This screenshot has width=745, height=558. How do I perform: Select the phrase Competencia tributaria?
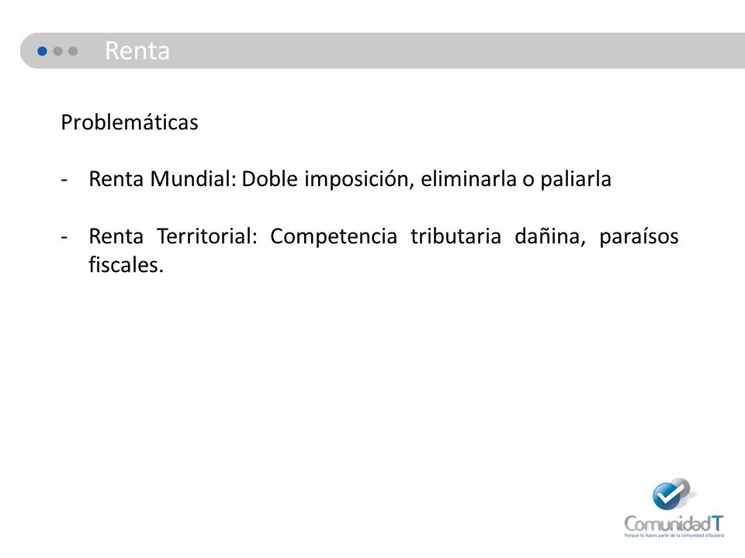click(386, 236)
